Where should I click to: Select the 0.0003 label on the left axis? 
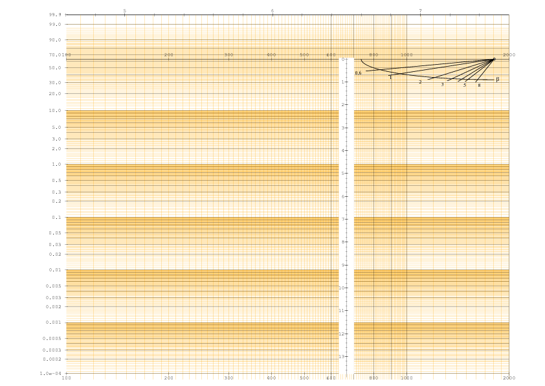52,350
